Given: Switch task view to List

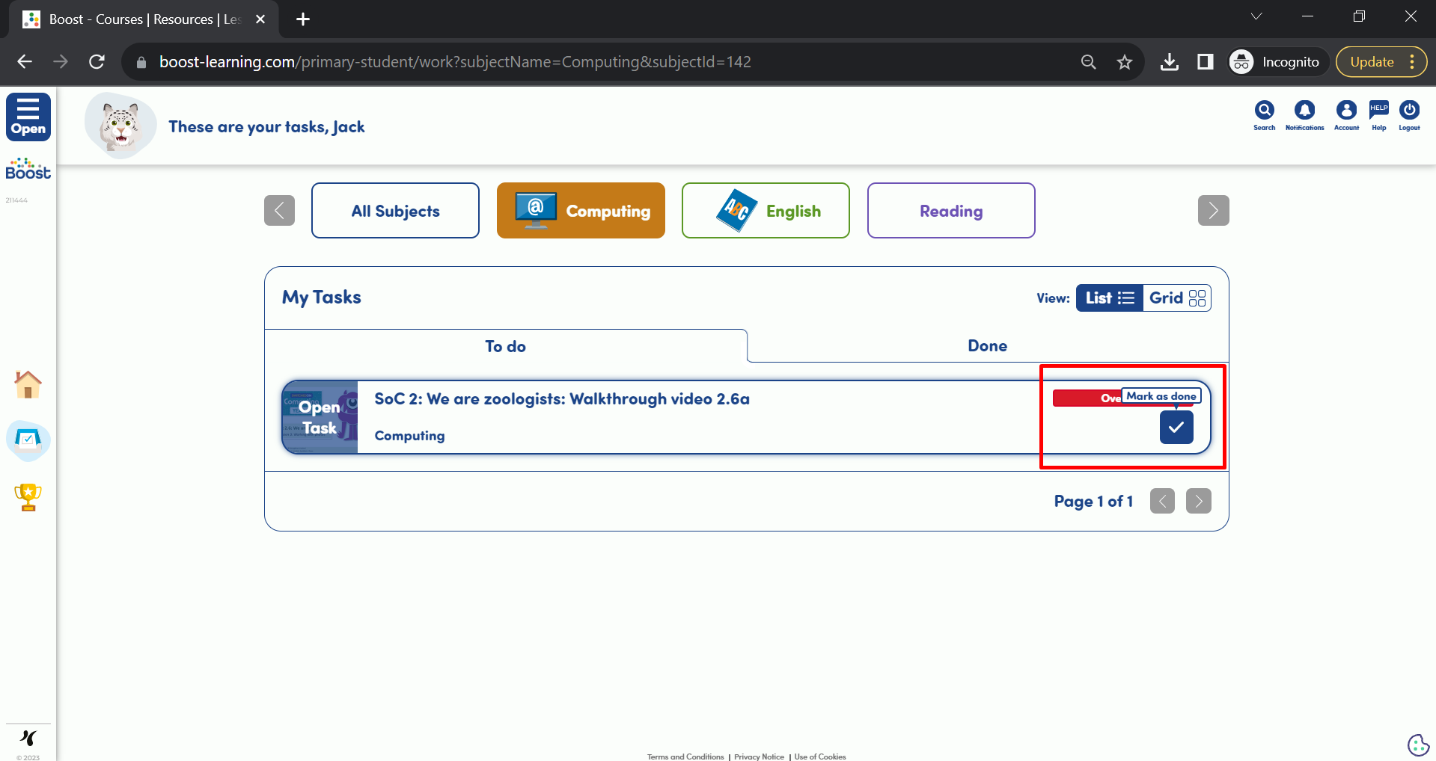Looking at the screenshot, I should pyautogui.click(x=1109, y=298).
